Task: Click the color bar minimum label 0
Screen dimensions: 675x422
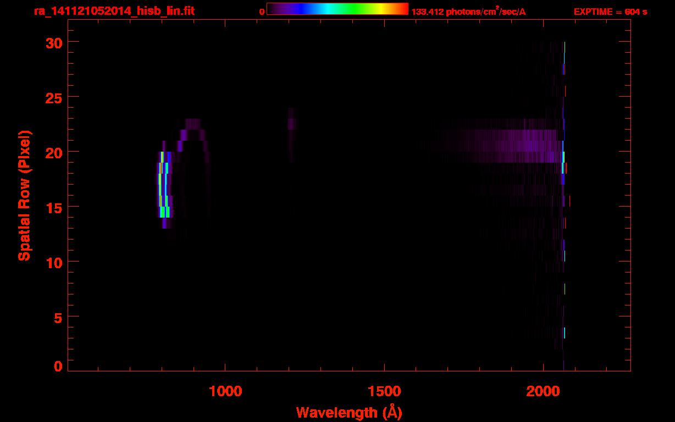Action: tap(262, 12)
